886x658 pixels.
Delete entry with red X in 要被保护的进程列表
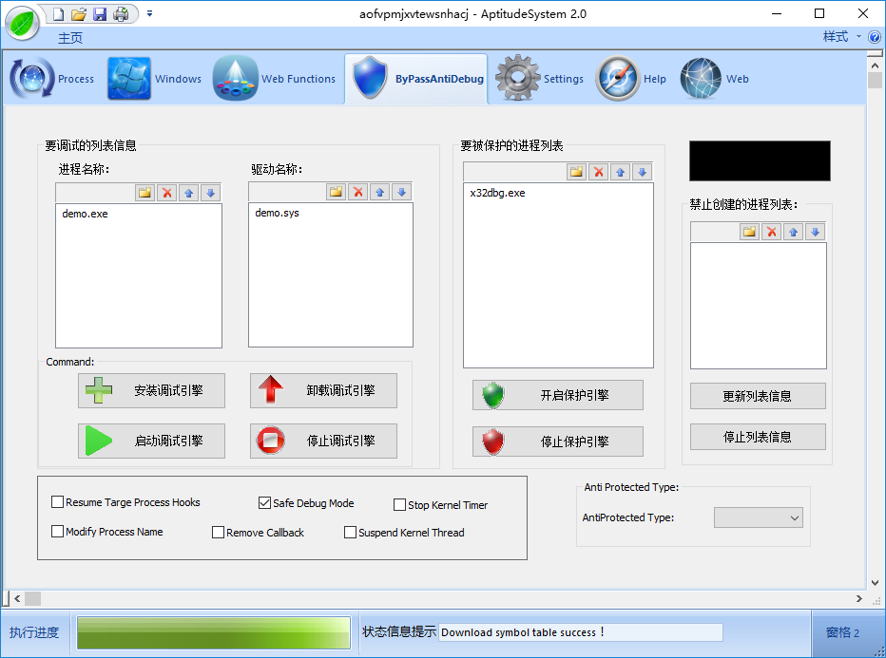click(x=598, y=172)
